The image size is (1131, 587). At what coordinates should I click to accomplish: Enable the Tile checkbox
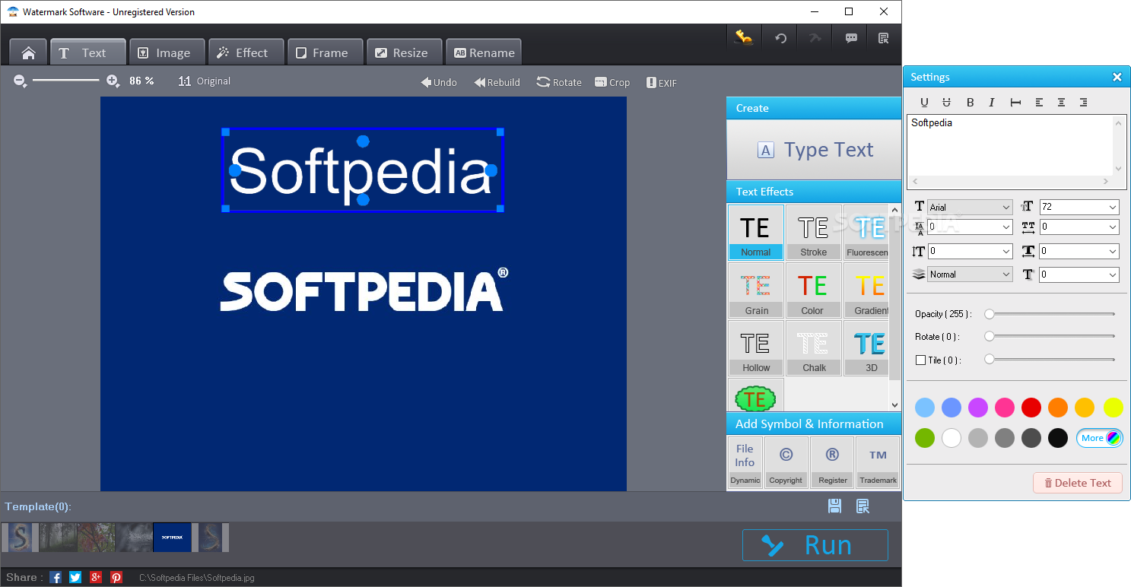921,360
